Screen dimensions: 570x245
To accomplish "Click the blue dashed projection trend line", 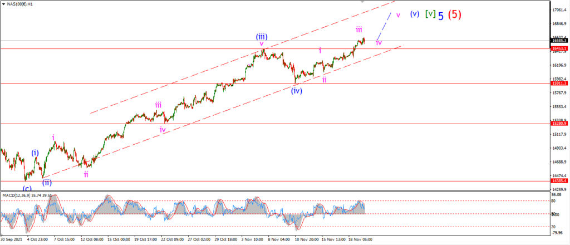I will pyautogui.click(x=384, y=26).
